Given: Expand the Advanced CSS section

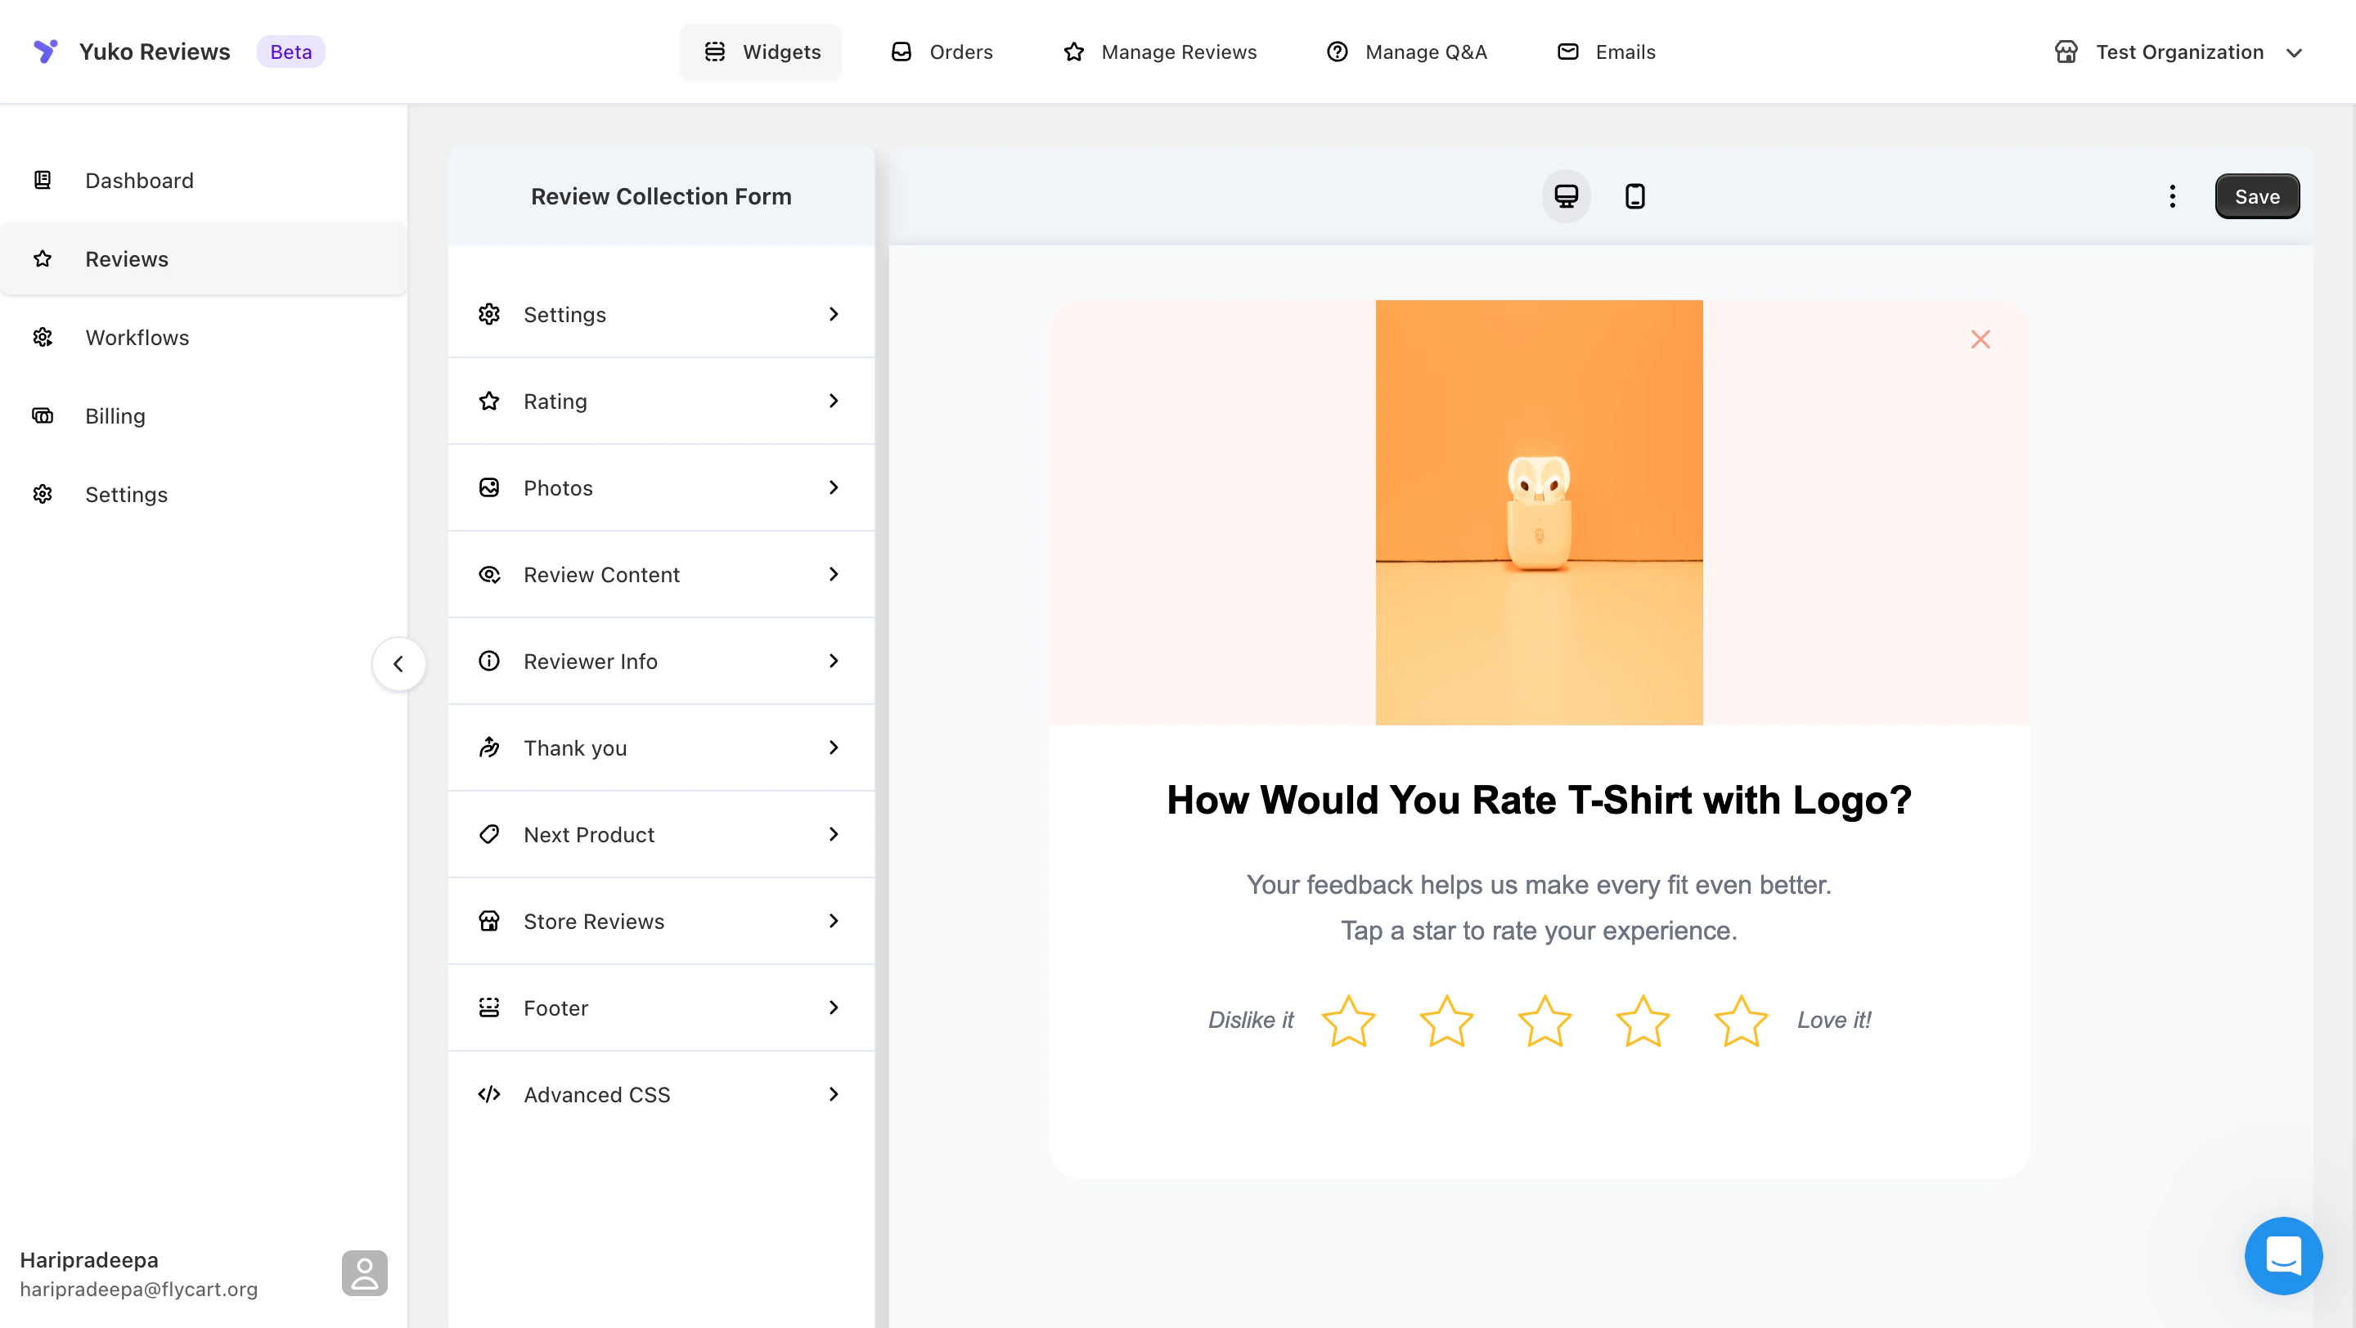Looking at the screenshot, I should click(x=660, y=1095).
